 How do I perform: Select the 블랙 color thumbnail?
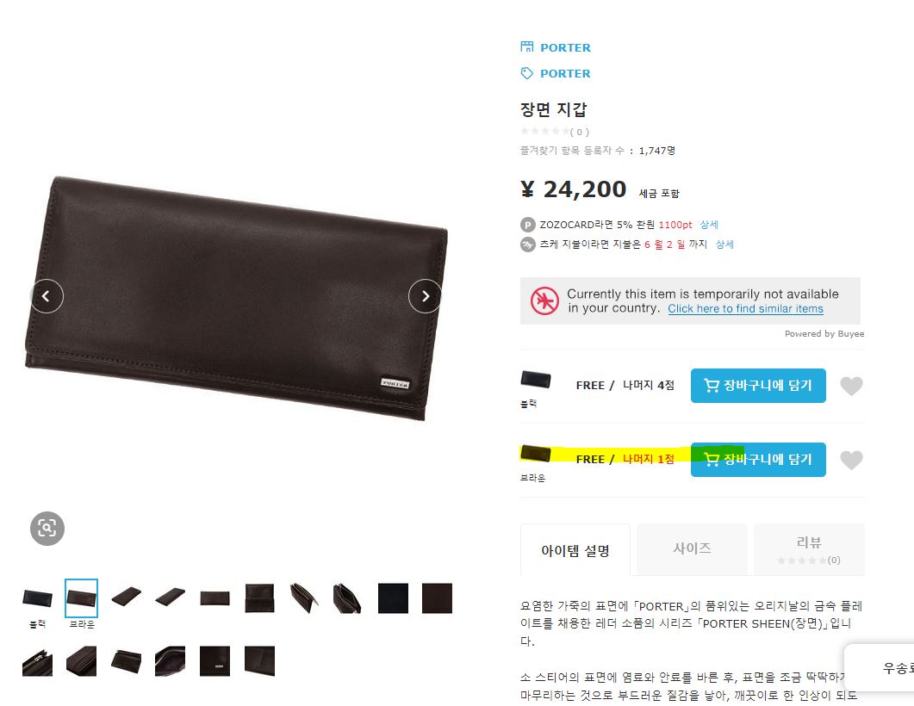(37, 598)
